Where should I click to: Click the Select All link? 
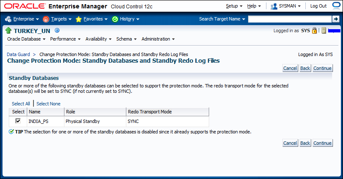click(21, 104)
